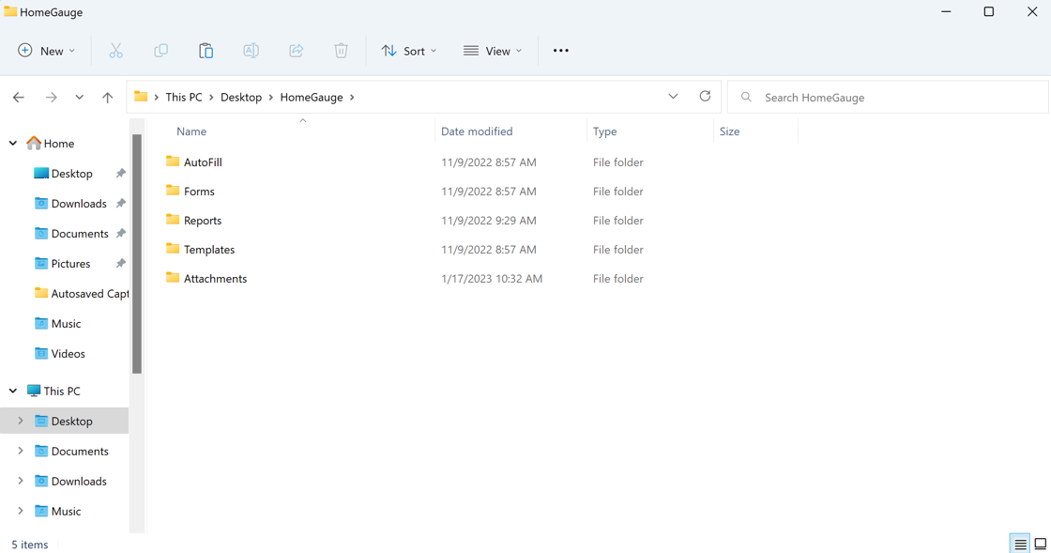Viewport: 1051px width, 553px height.
Task: Go up one directory level
Action: click(x=107, y=97)
